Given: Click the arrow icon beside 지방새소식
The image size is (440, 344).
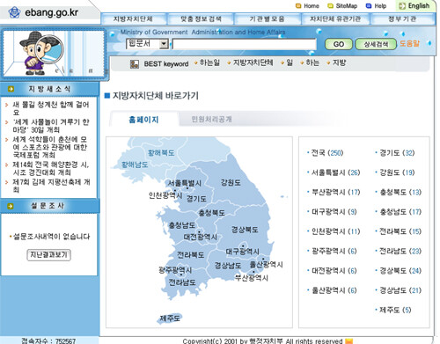Looking at the screenshot, I should pyautogui.click(x=11, y=89).
